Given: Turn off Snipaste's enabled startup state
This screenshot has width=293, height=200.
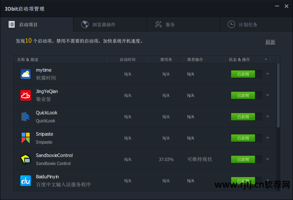Looking at the screenshot, I should (243, 138).
